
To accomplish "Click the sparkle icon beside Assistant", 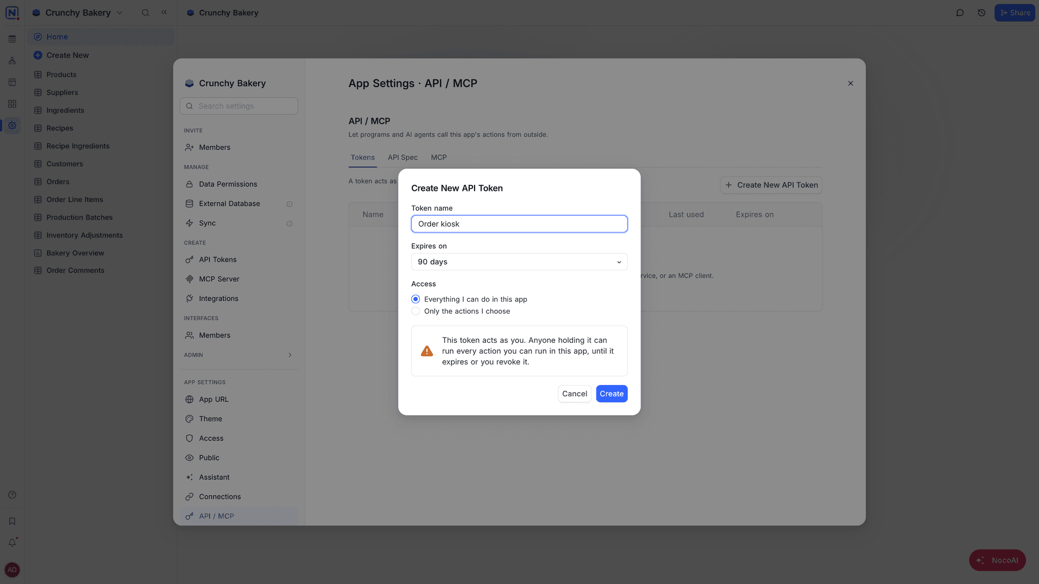I will pyautogui.click(x=189, y=477).
